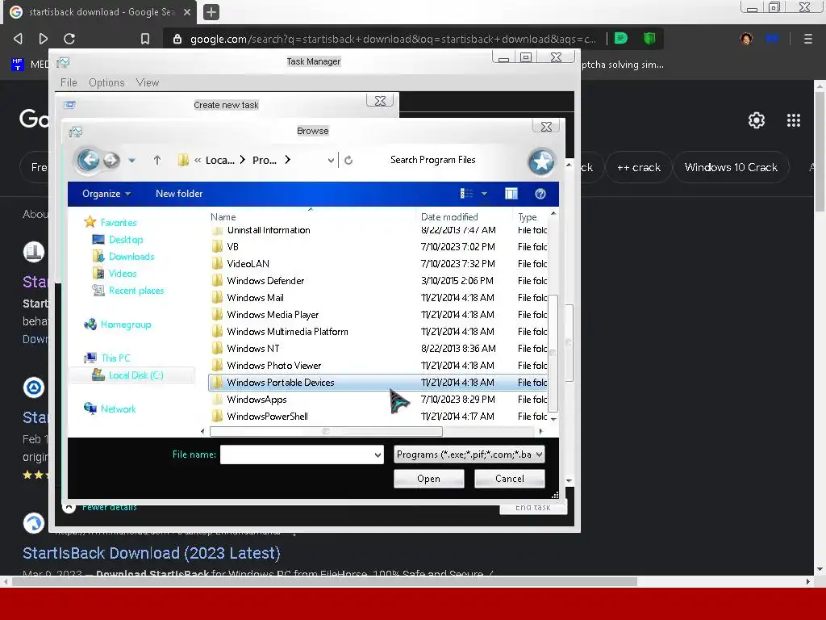Select Homegroup in navigation pane
The height and width of the screenshot is (620, 826).
point(118,325)
